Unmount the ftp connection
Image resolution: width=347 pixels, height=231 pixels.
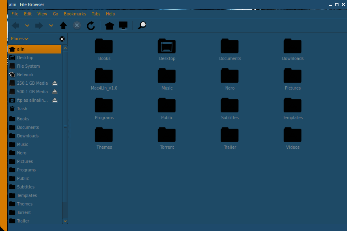[55, 100]
